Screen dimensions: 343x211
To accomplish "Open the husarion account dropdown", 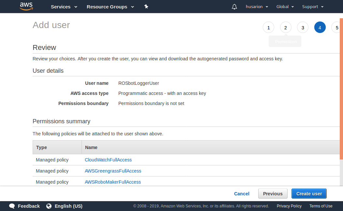I will 257,7.
